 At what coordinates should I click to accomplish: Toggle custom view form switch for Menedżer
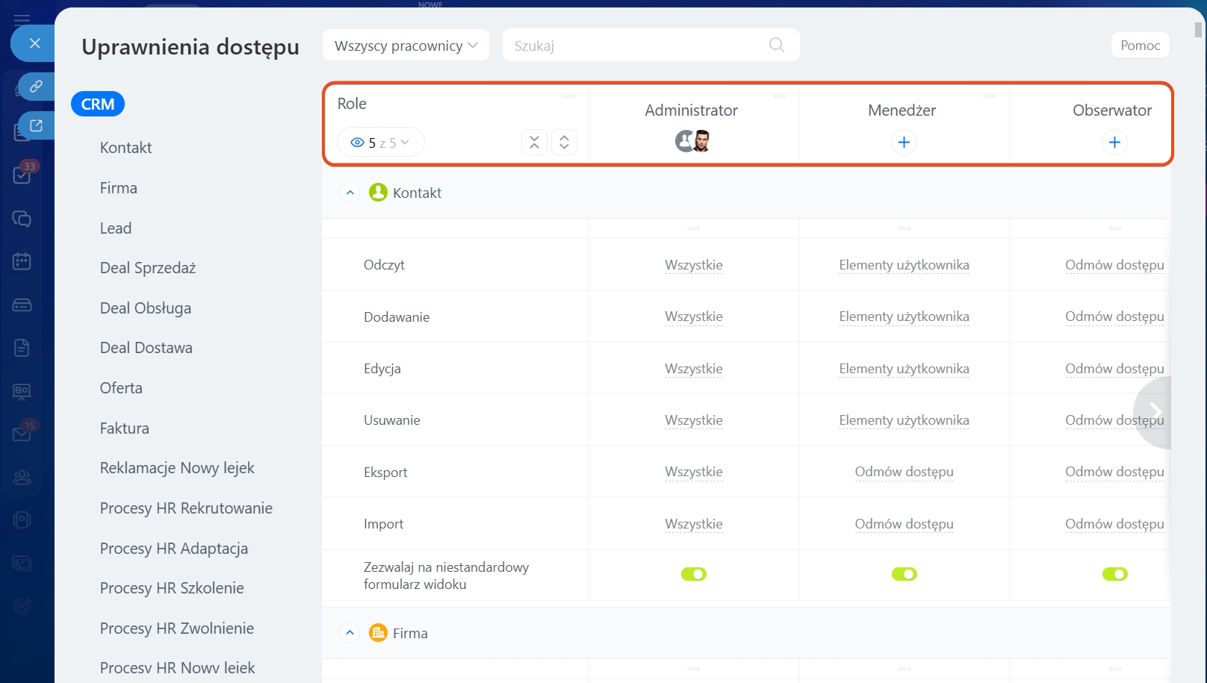click(x=904, y=574)
